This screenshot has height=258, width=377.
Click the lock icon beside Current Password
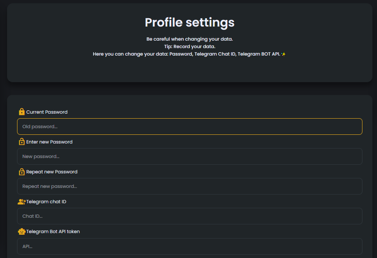tap(22, 112)
